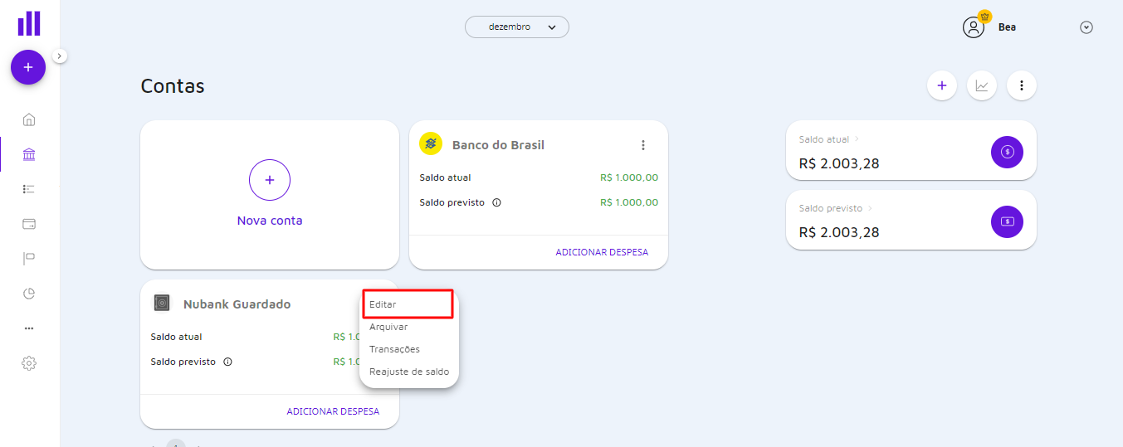Expand the user menu chevron next to Bea
The image size is (1123, 447).
click(x=1086, y=27)
